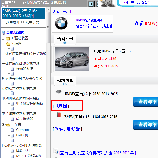Click the 查看 BMW link at right
This screenshot has width=158, height=158.
(x=146, y=24)
